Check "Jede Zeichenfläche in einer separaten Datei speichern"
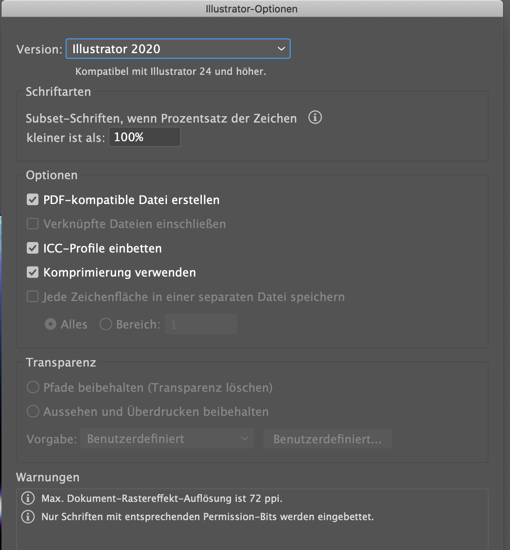Viewport: 510px width, 550px height. point(33,296)
